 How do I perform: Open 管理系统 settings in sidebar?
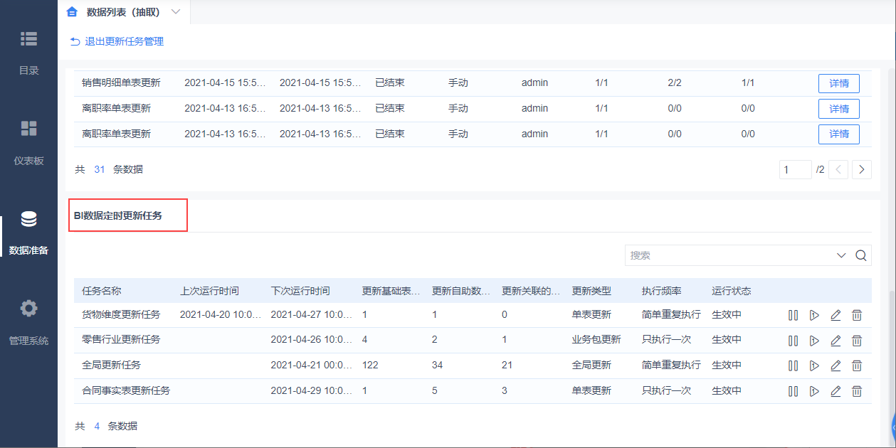click(x=29, y=322)
